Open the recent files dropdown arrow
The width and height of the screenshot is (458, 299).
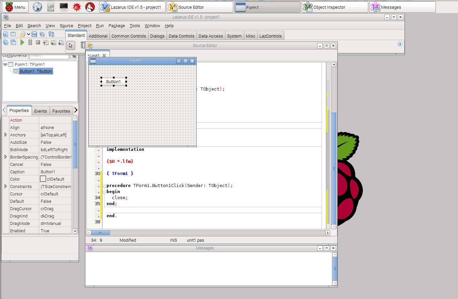[x=29, y=34]
